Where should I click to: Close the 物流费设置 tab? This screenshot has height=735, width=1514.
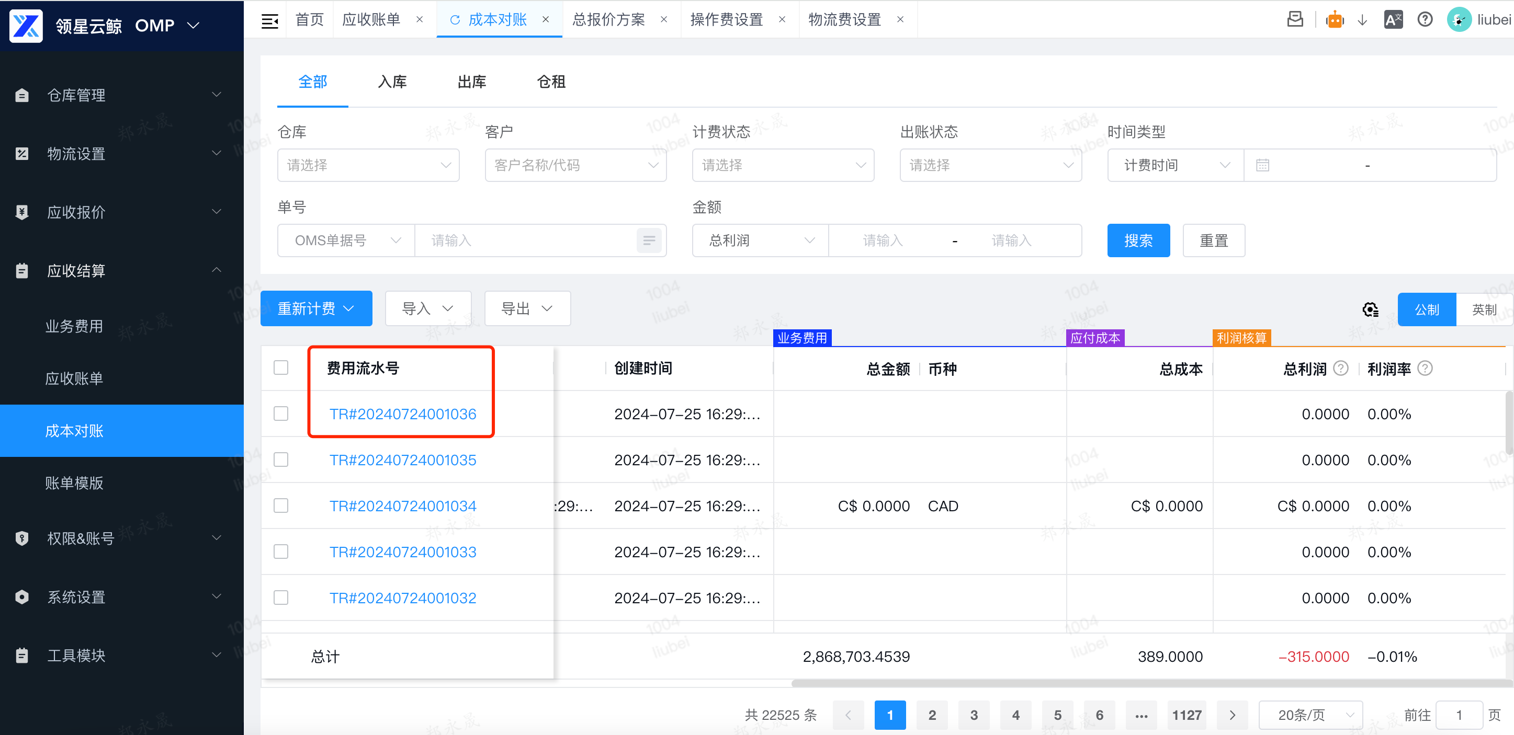pos(900,19)
